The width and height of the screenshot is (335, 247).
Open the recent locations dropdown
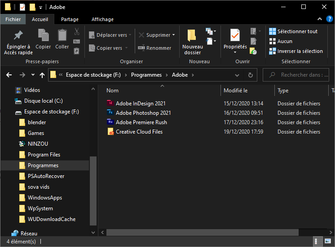tap(33, 75)
